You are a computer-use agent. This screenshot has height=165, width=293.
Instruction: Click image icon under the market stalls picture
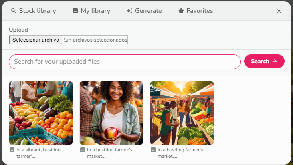[x=153, y=150]
